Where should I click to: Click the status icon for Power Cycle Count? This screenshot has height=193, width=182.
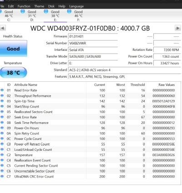tap(2, 139)
